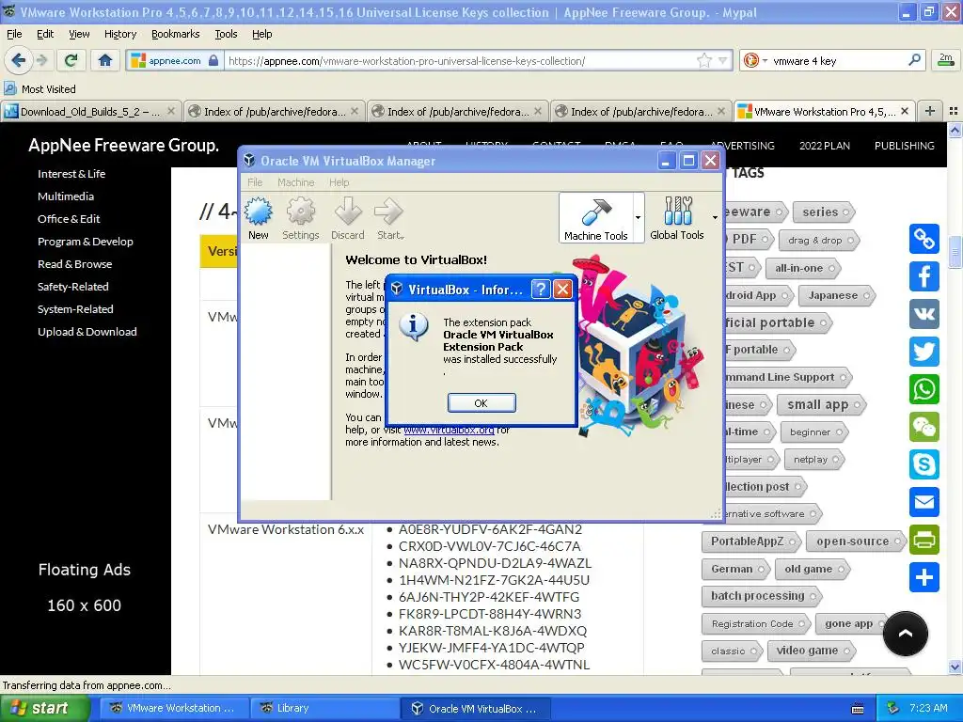Click OK in the VirtualBox information dialog
The image size is (963, 722).
(481, 402)
